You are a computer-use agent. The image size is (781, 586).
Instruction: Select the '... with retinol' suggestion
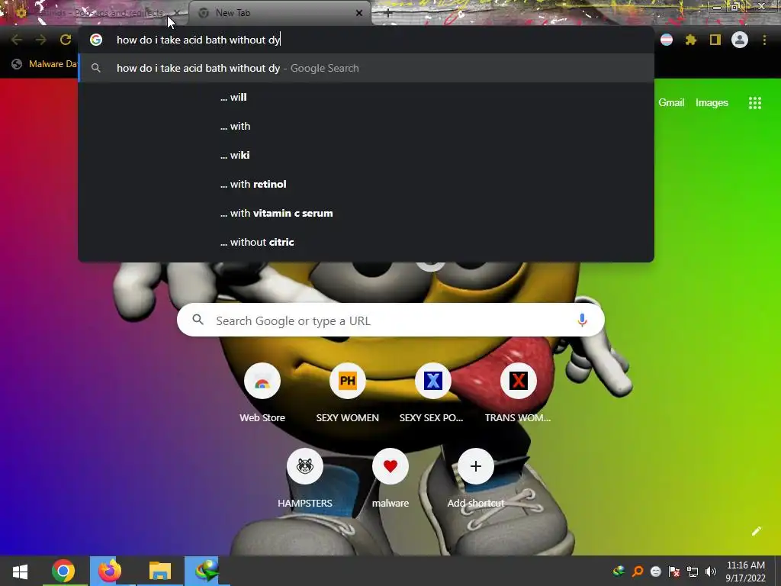[366, 184]
